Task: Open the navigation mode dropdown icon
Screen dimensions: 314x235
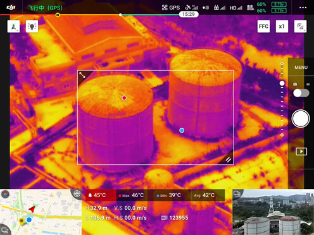Action: coord(13,27)
